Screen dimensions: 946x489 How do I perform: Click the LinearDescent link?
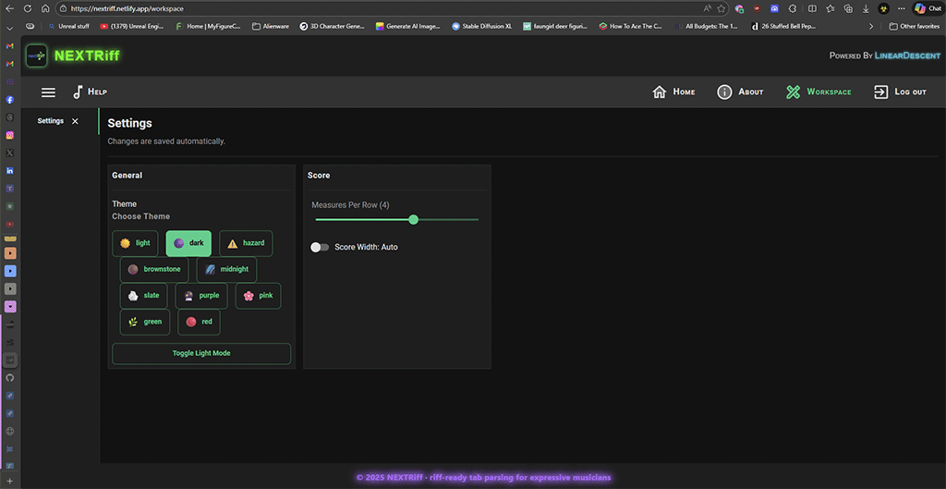pos(907,56)
